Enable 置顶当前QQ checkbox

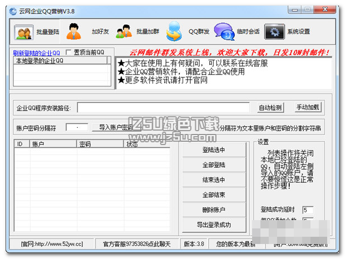click(x=68, y=52)
